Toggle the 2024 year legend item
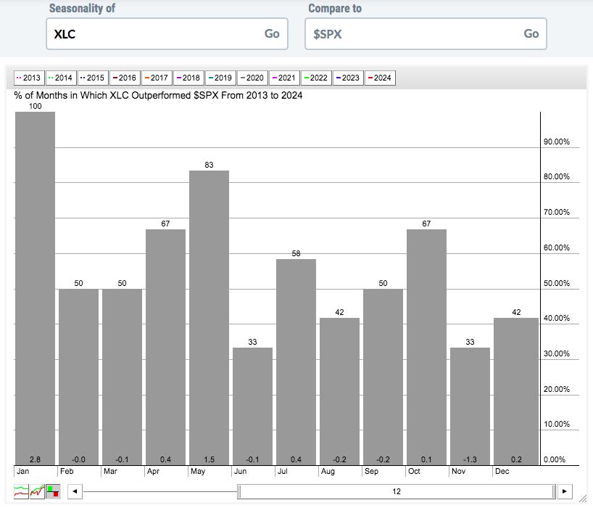This screenshot has height=508, width=593. click(380, 78)
